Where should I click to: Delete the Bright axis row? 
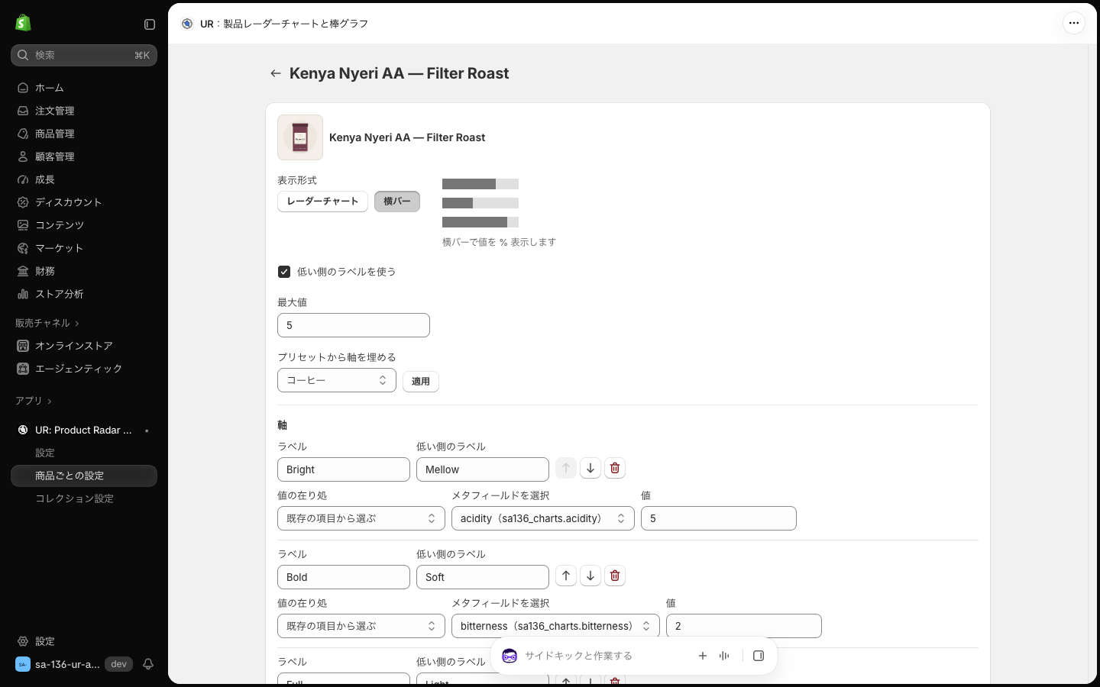(615, 468)
